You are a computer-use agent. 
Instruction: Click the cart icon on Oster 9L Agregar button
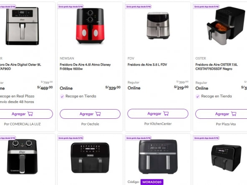[30, 114]
